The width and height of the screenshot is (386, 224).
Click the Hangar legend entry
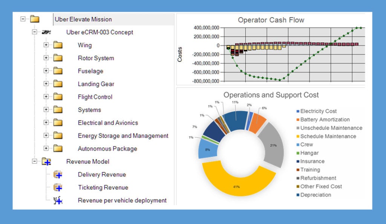coord(308,153)
